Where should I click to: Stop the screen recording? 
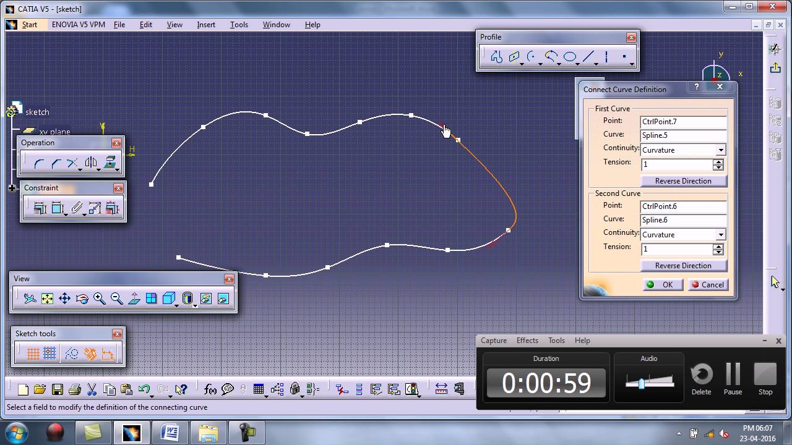click(x=765, y=378)
